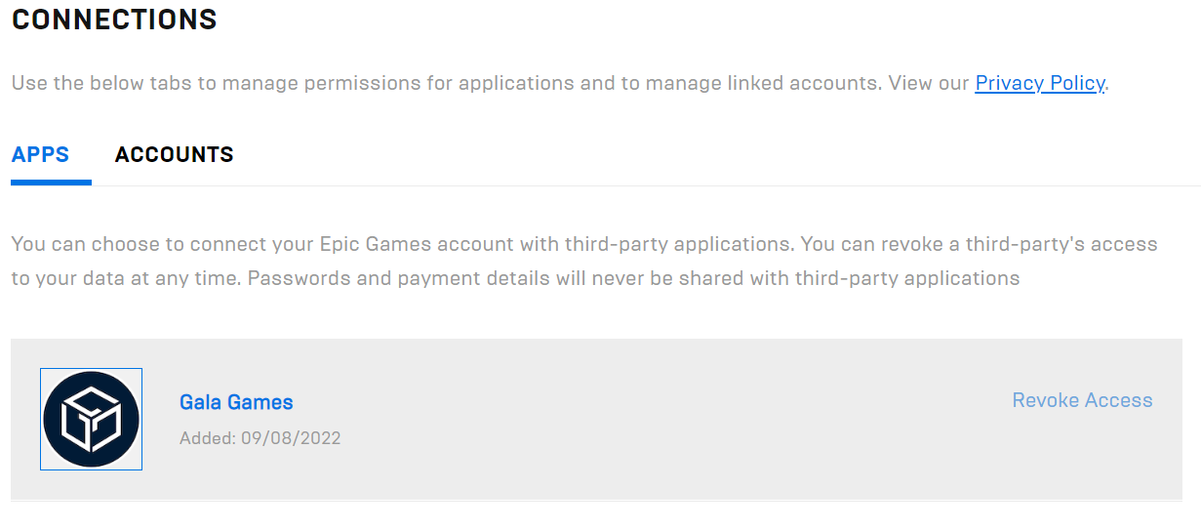1201x530 pixels.
Task: Click the CONNECTIONS page heading
Action: pyautogui.click(x=114, y=20)
